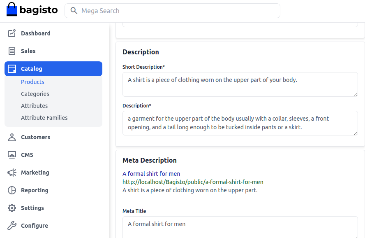The image size is (365, 238).
Task: Open the Attributes page
Action: [34, 106]
